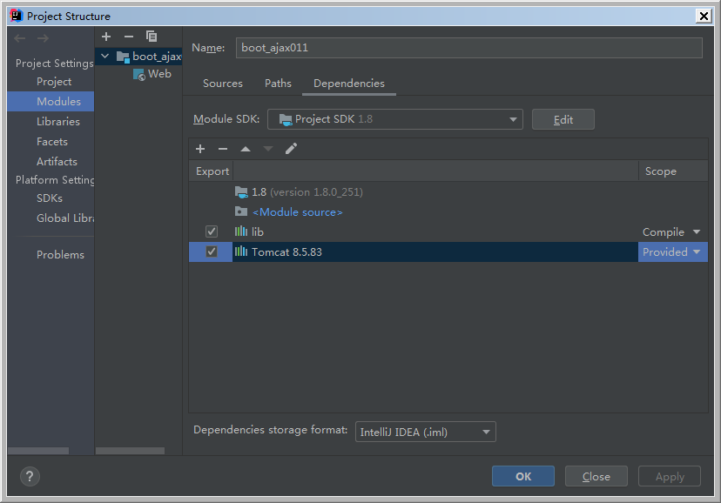Switch to the Sources tab

[x=223, y=84]
